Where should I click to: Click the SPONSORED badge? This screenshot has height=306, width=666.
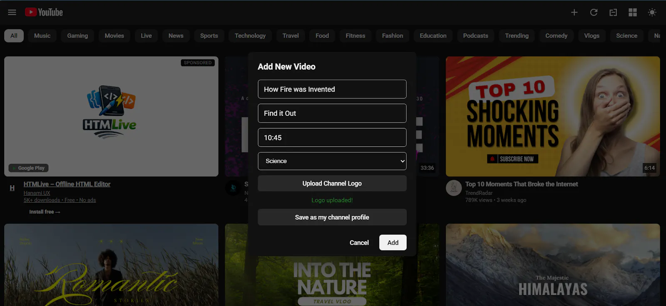click(x=198, y=63)
